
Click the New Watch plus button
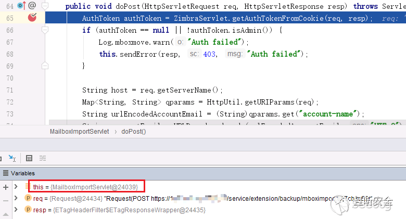click(6, 187)
